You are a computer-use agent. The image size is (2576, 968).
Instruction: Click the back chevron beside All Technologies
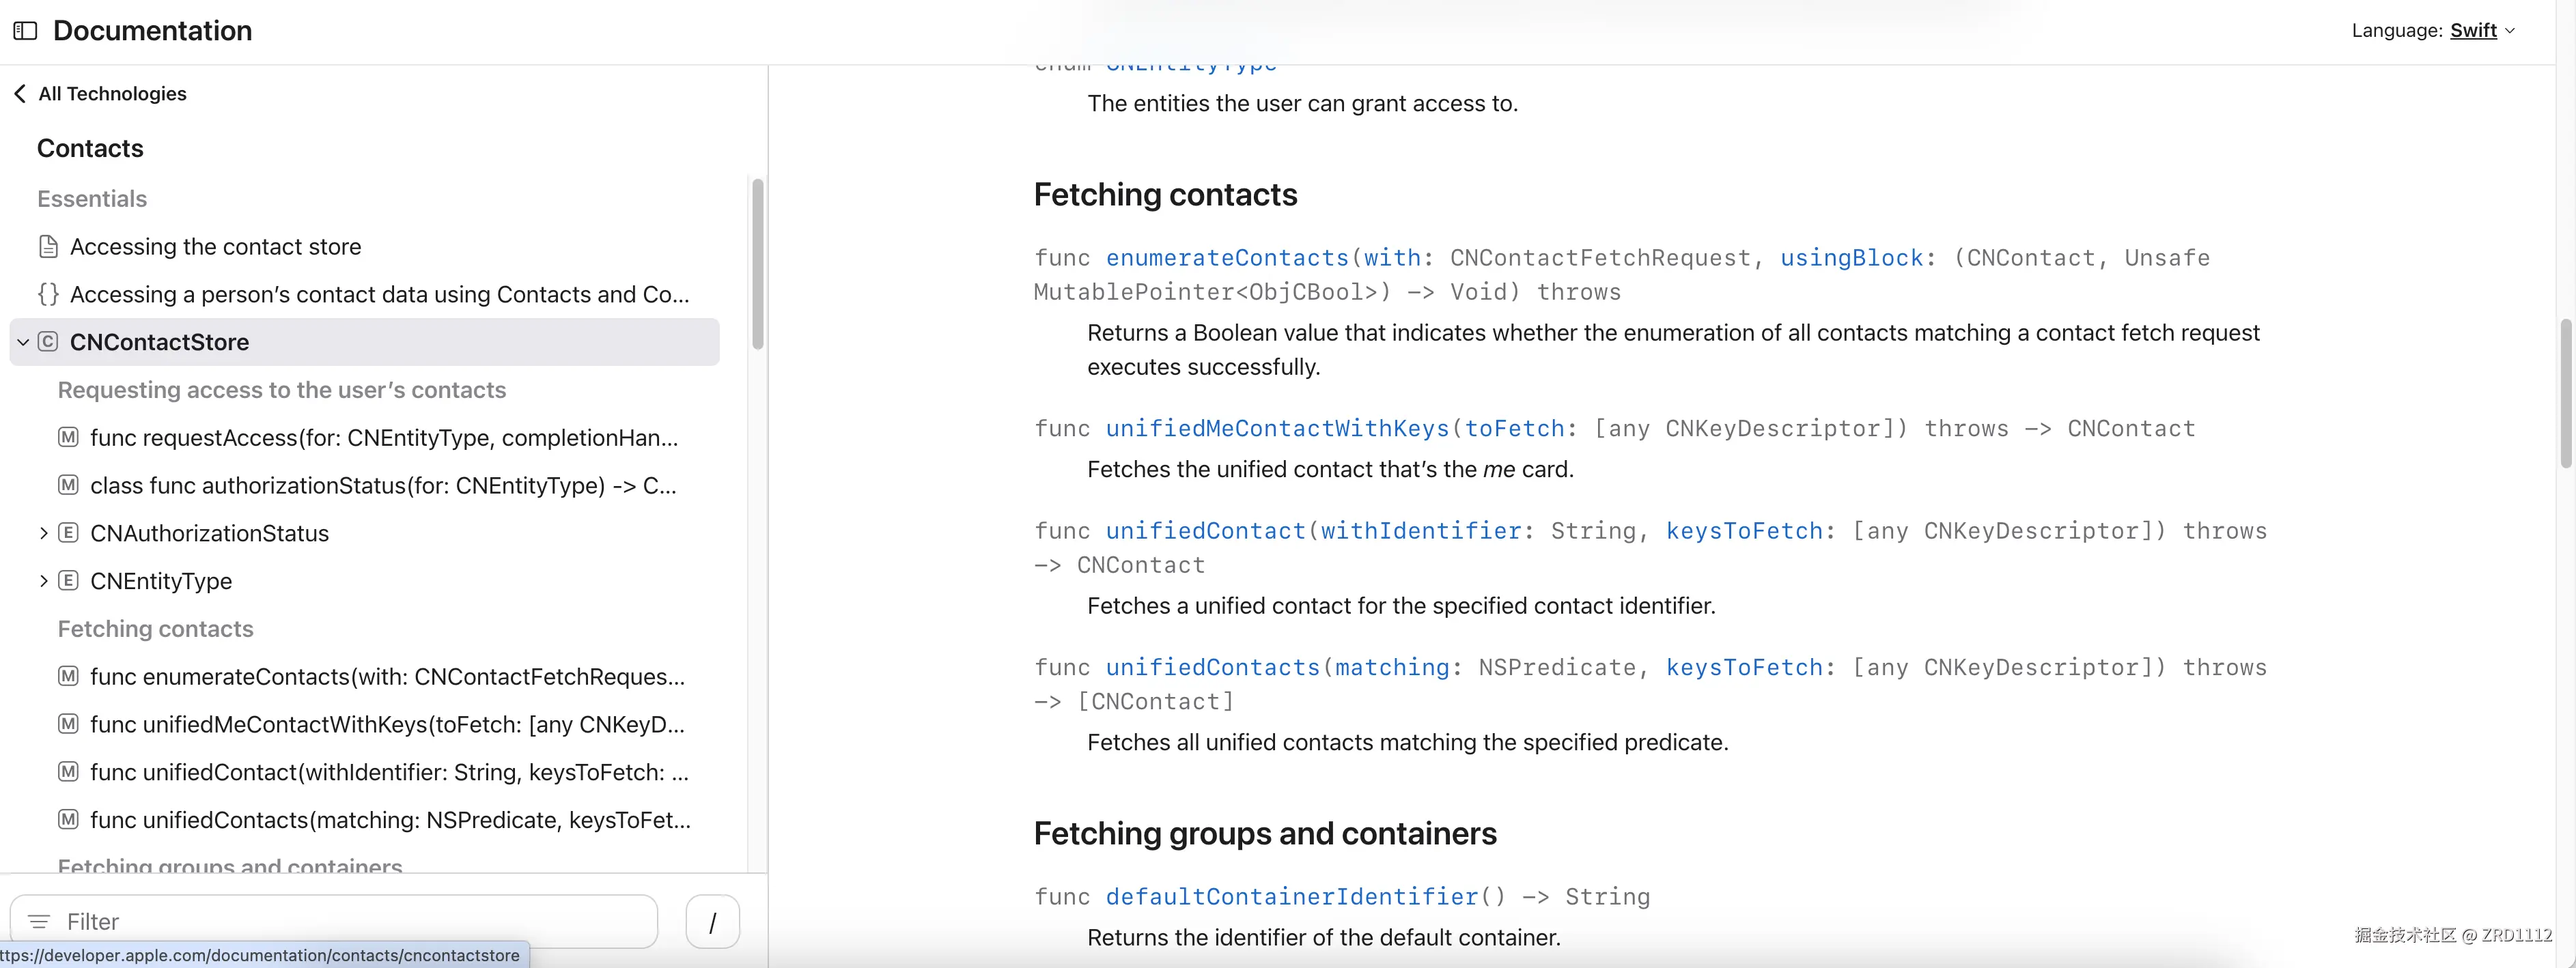pos(20,94)
